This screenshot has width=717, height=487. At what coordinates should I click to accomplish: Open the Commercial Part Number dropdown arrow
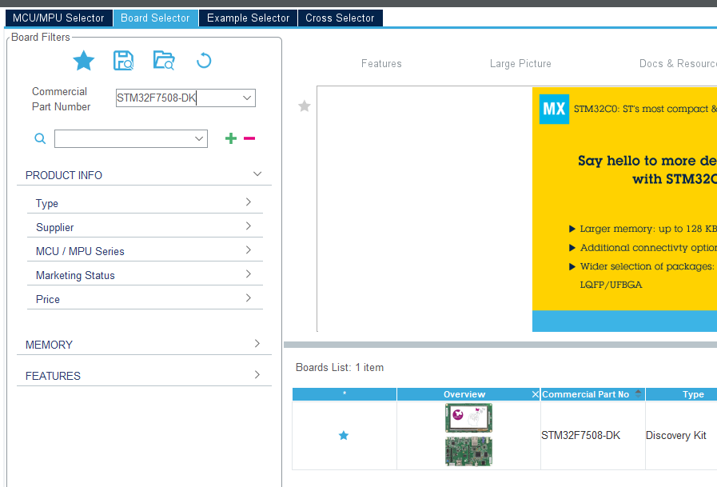[x=247, y=98]
